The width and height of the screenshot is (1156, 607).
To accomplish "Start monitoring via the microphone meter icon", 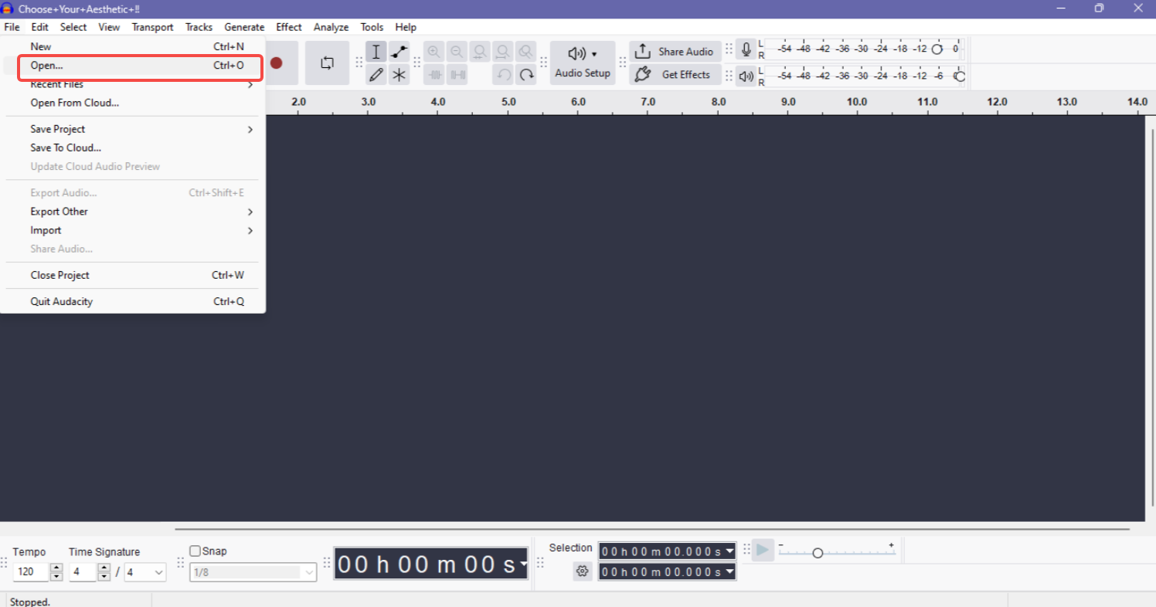I will pos(746,48).
